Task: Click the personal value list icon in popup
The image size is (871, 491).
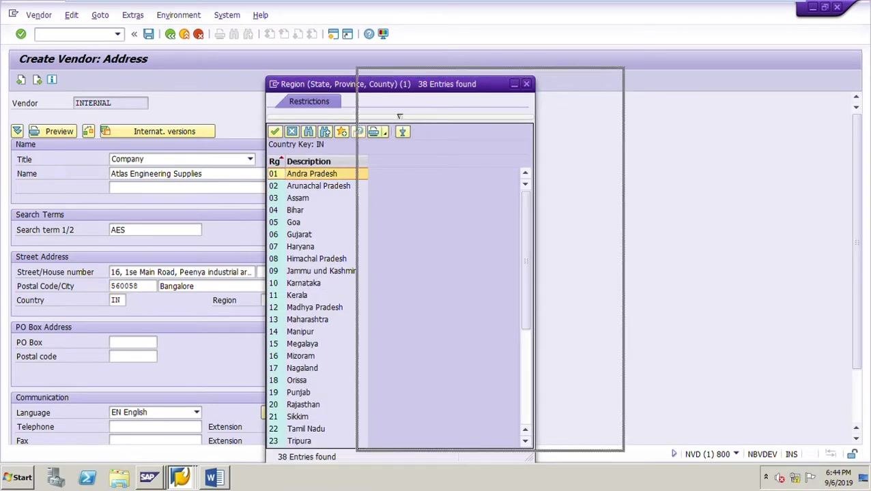Action: click(402, 132)
